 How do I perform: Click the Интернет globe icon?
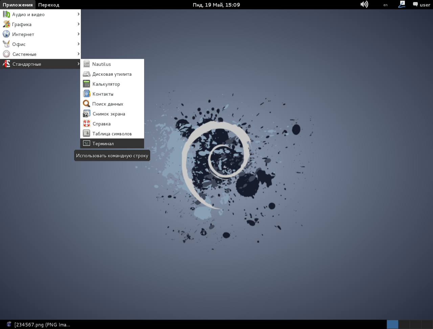[6, 34]
